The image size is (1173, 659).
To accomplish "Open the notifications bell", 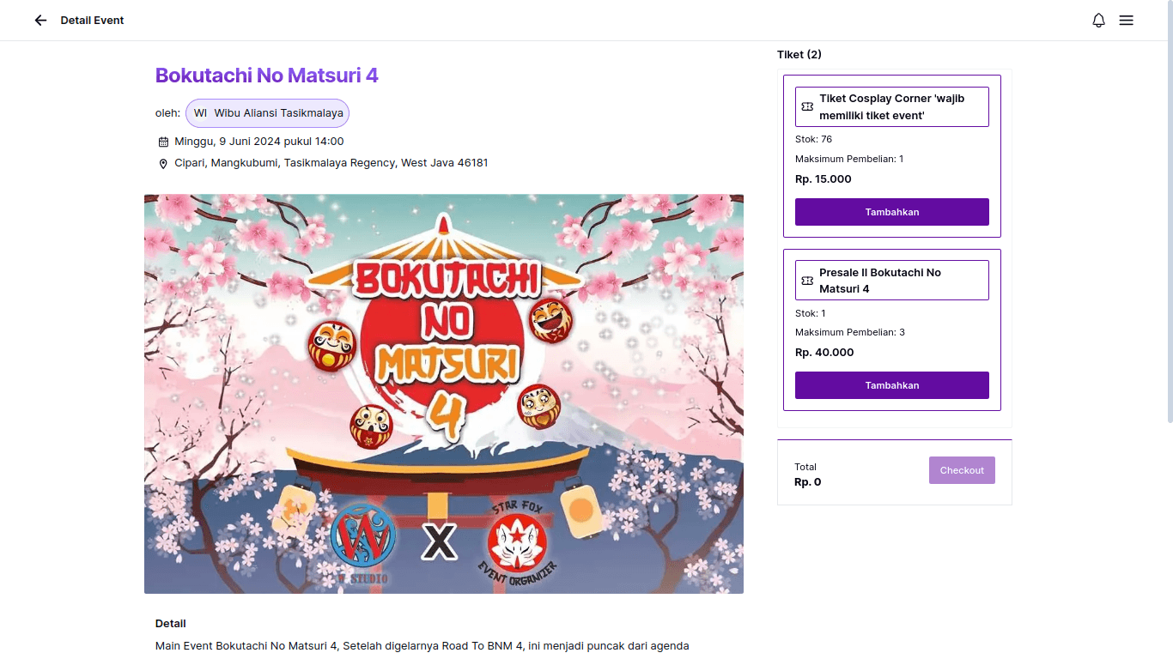I will click(1098, 21).
